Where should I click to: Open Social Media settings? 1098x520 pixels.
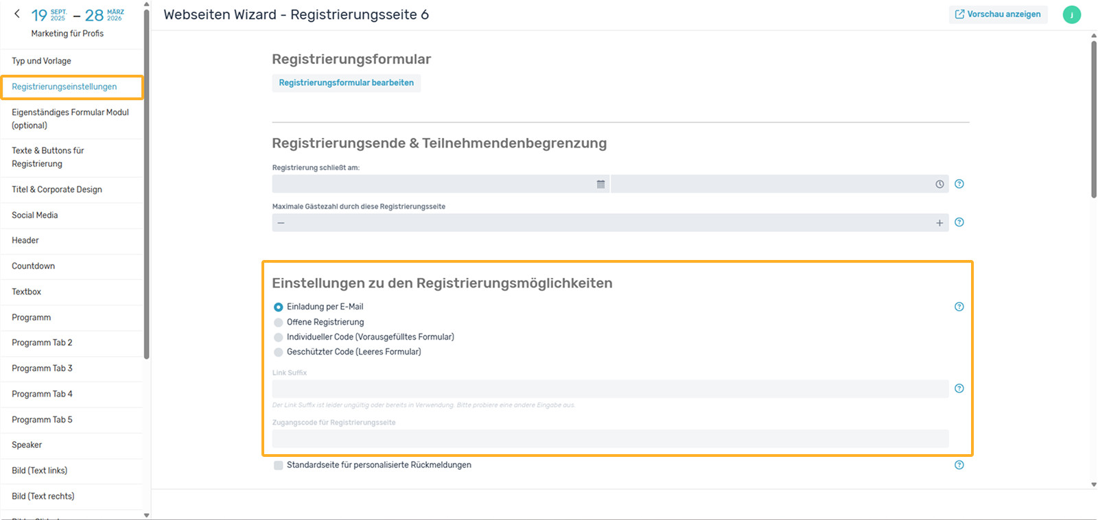[x=72, y=215]
